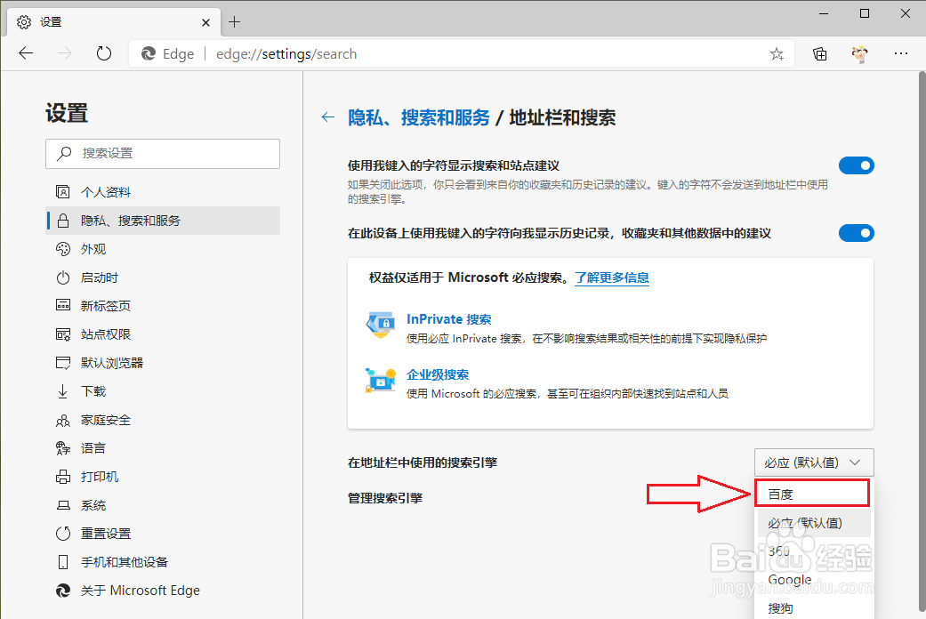Open 下载 settings section
Viewport: 926px width, 619px height.
click(163, 391)
